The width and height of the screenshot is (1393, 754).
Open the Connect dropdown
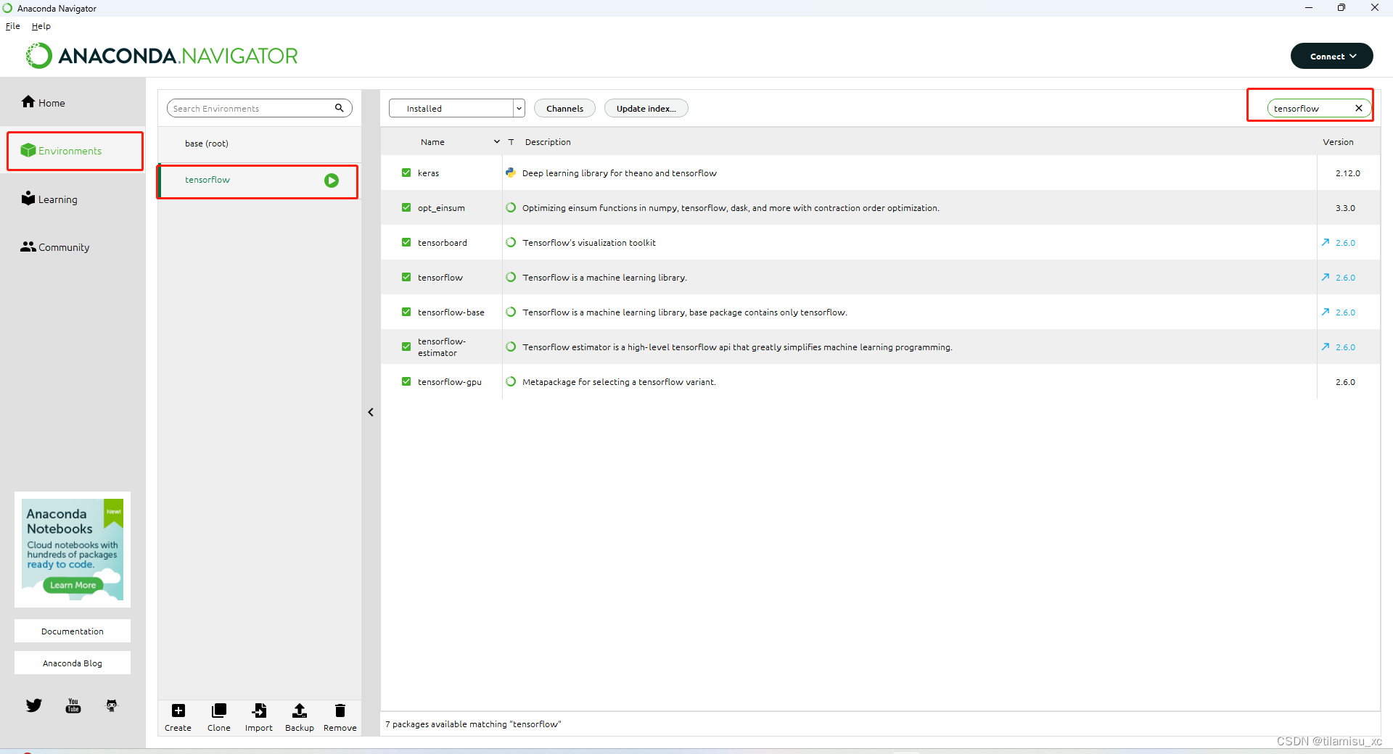[x=1331, y=56]
